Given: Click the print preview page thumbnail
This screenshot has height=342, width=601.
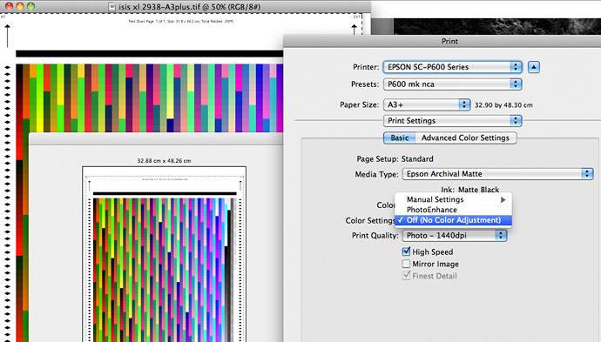Looking at the screenshot, I should click(164, 254).
